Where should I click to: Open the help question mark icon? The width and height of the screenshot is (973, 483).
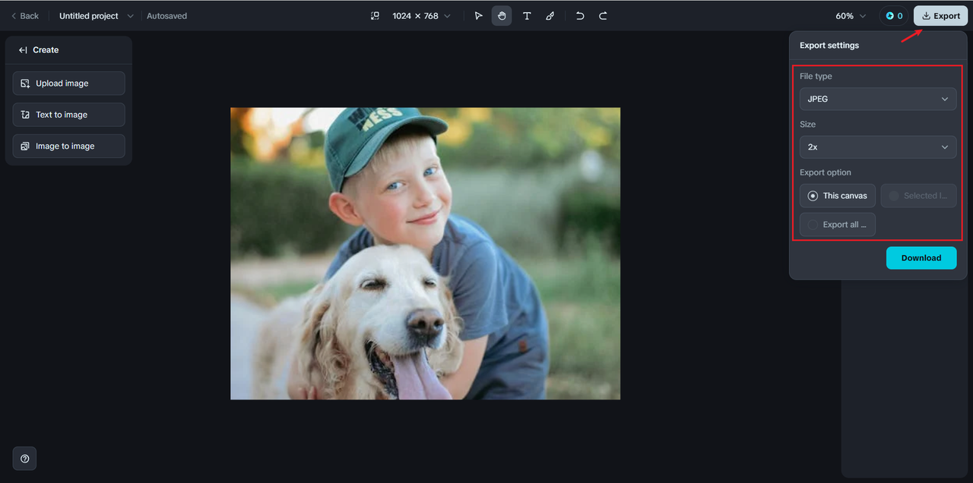[24, 459]
